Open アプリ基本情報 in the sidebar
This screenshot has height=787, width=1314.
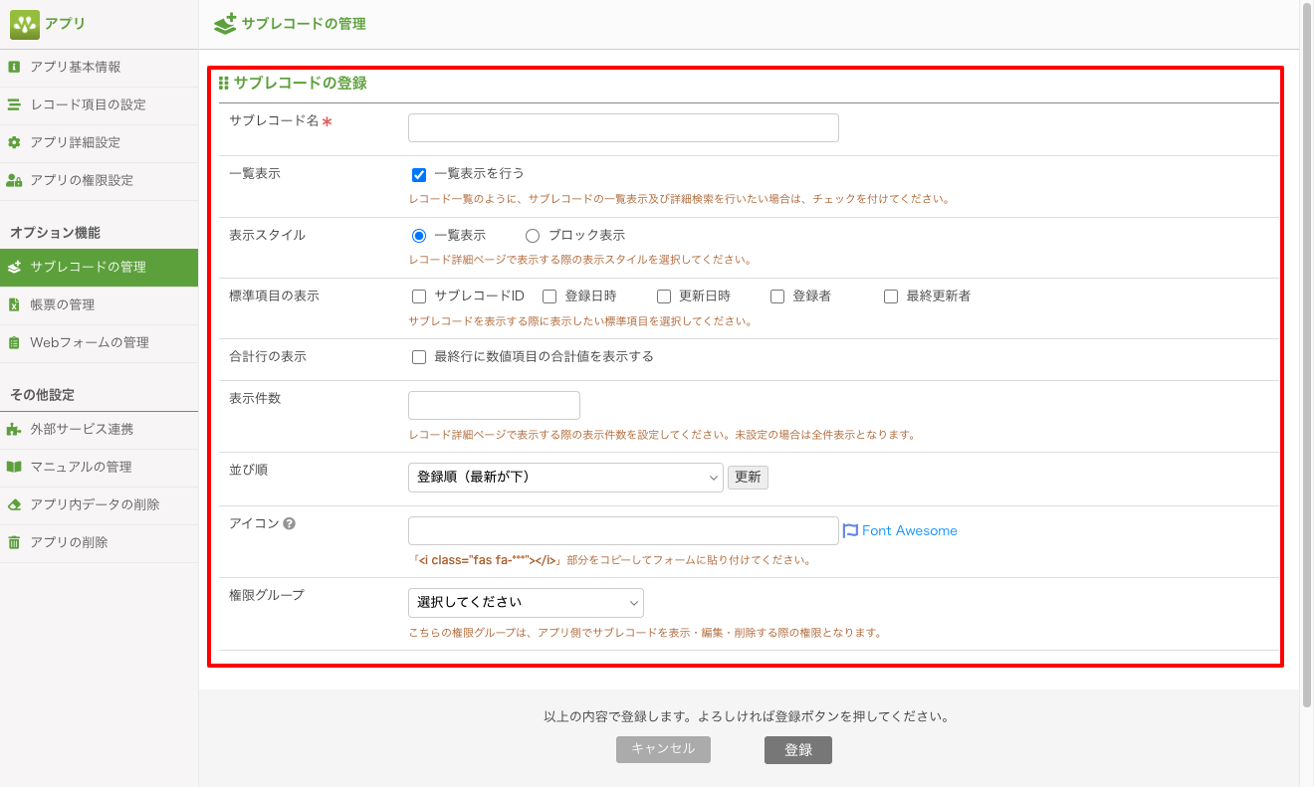pos(99,67)
